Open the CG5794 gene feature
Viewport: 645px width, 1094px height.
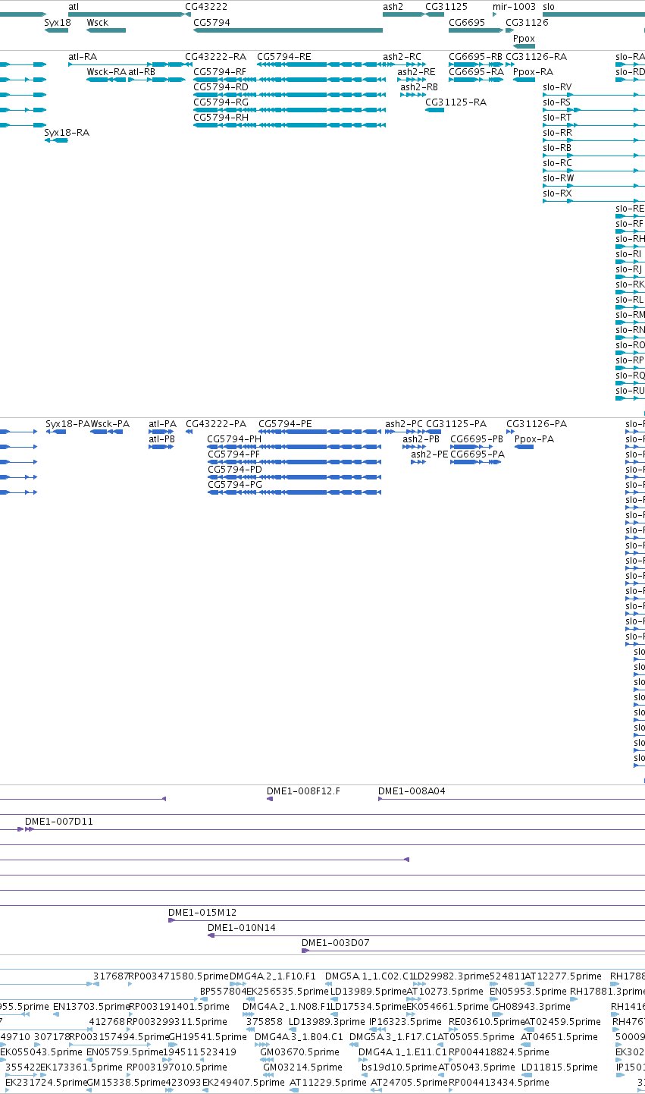[x=288, y=30]
